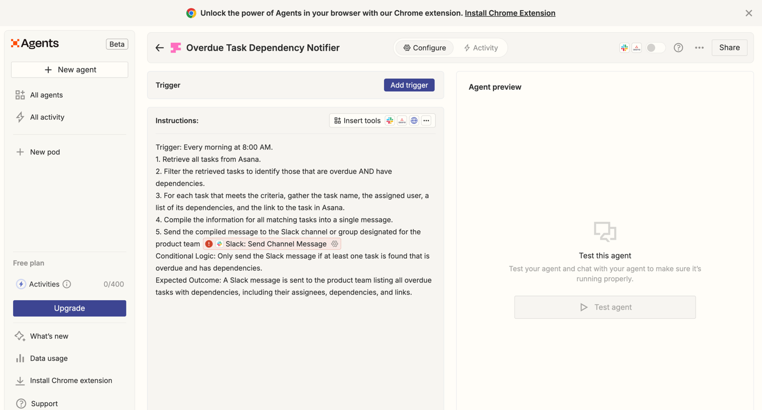
Task: Click the Upgrade button
Action: tap(70, 308)
